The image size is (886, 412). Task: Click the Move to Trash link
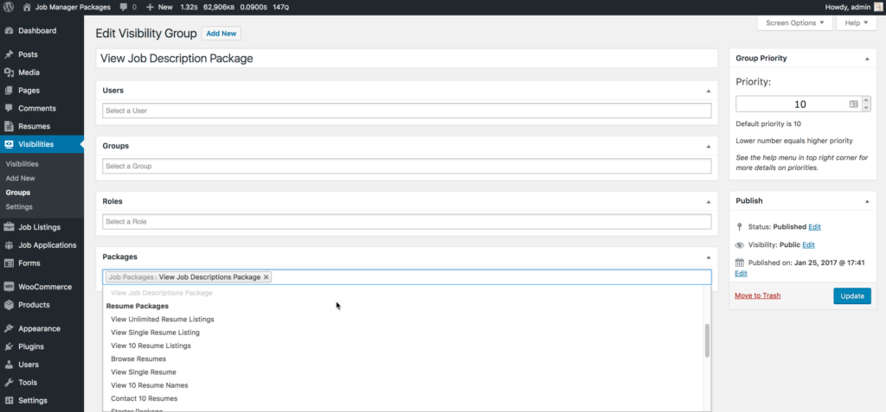click(758, 295)
